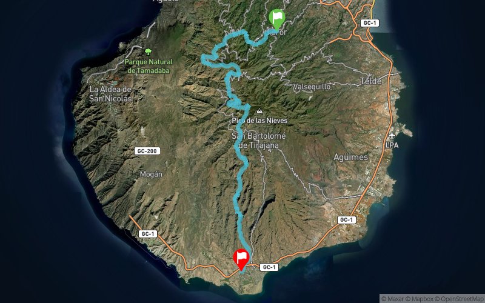Viewport: 485px width, 303px height.
Task: Open the Maxar attribution link
Action: pyautogui.click(x=392, y=299)
